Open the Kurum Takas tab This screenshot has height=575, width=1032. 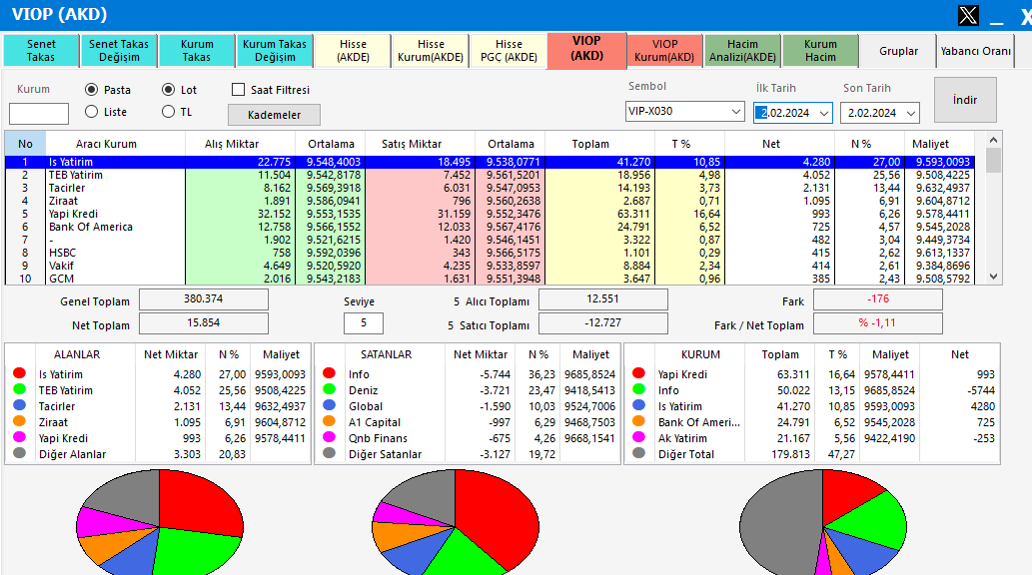pos(197,51)
